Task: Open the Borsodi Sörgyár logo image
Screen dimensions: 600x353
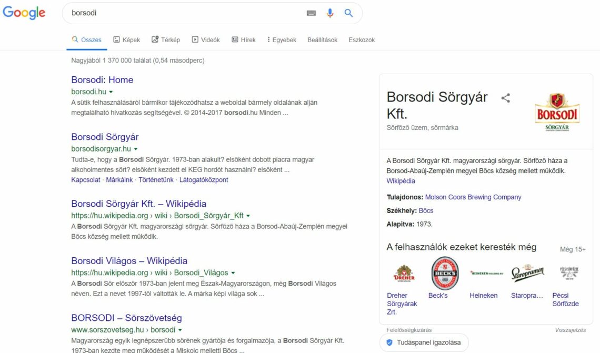Action: point(557,112)
